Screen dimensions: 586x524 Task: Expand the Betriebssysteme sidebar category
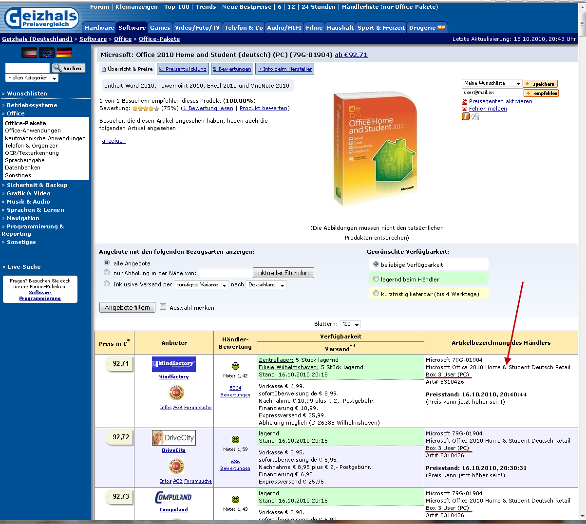(x=32, y=105)
